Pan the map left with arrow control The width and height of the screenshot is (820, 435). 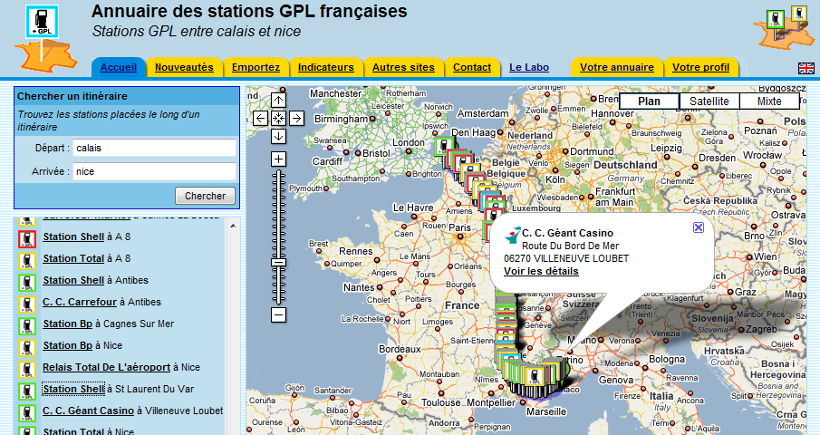[x=260, y=118]
